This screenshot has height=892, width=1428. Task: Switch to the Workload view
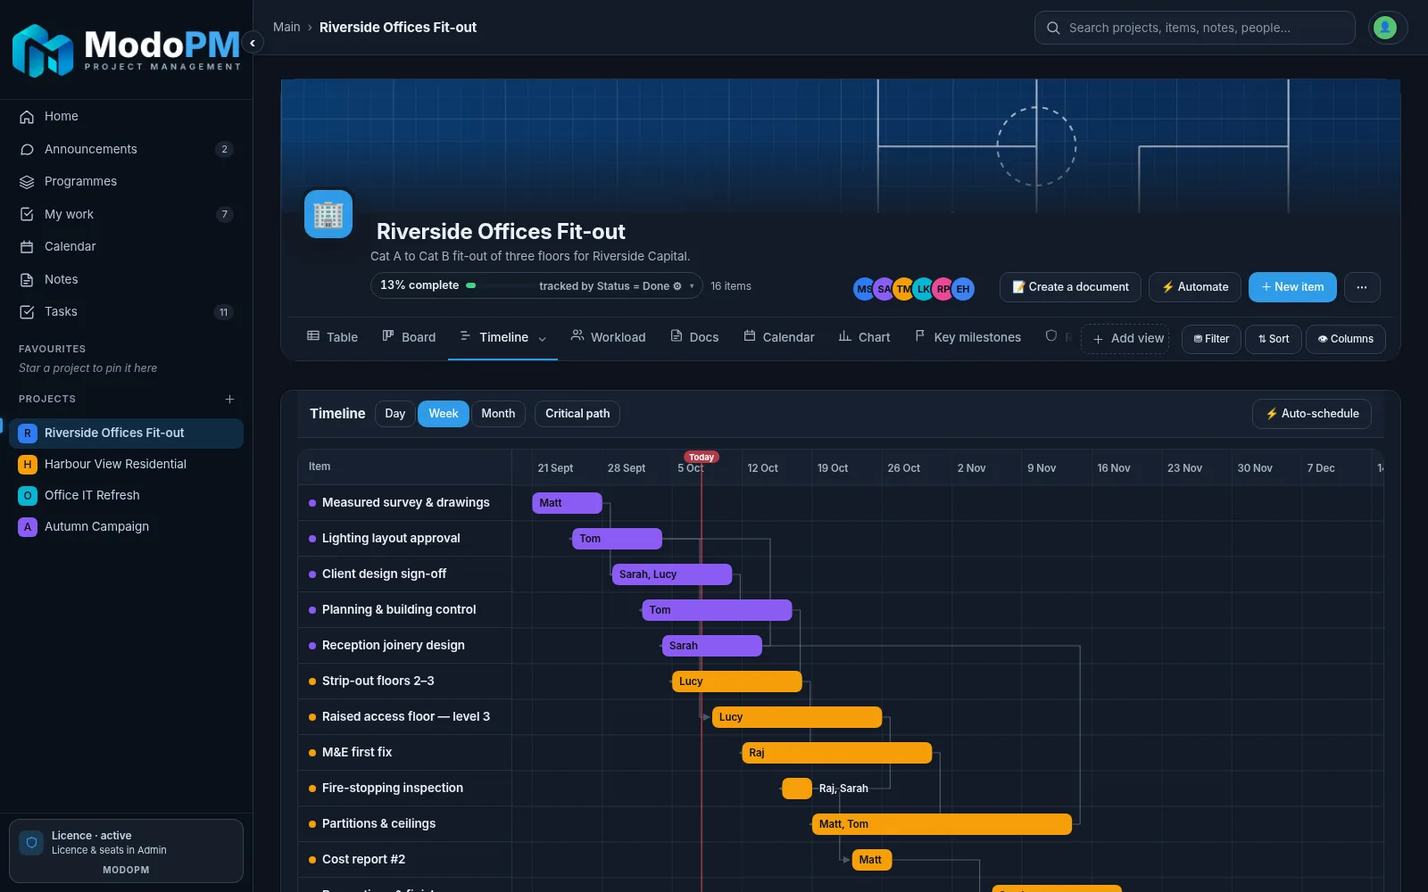[608, 337]
